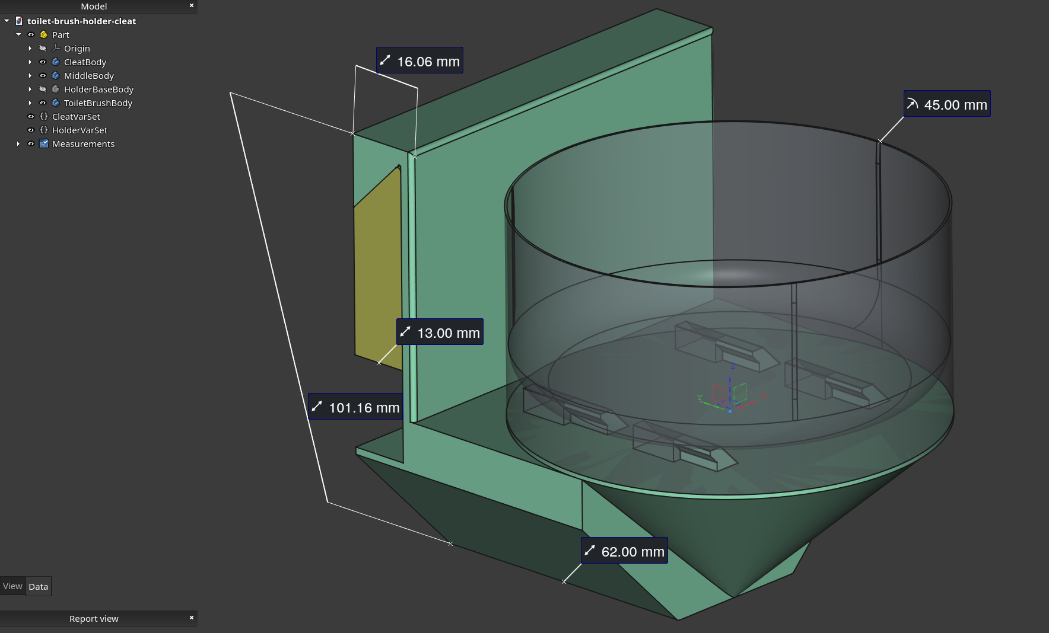Select the HolderVarSet label

pyautogui.click(x=80, y=130)
